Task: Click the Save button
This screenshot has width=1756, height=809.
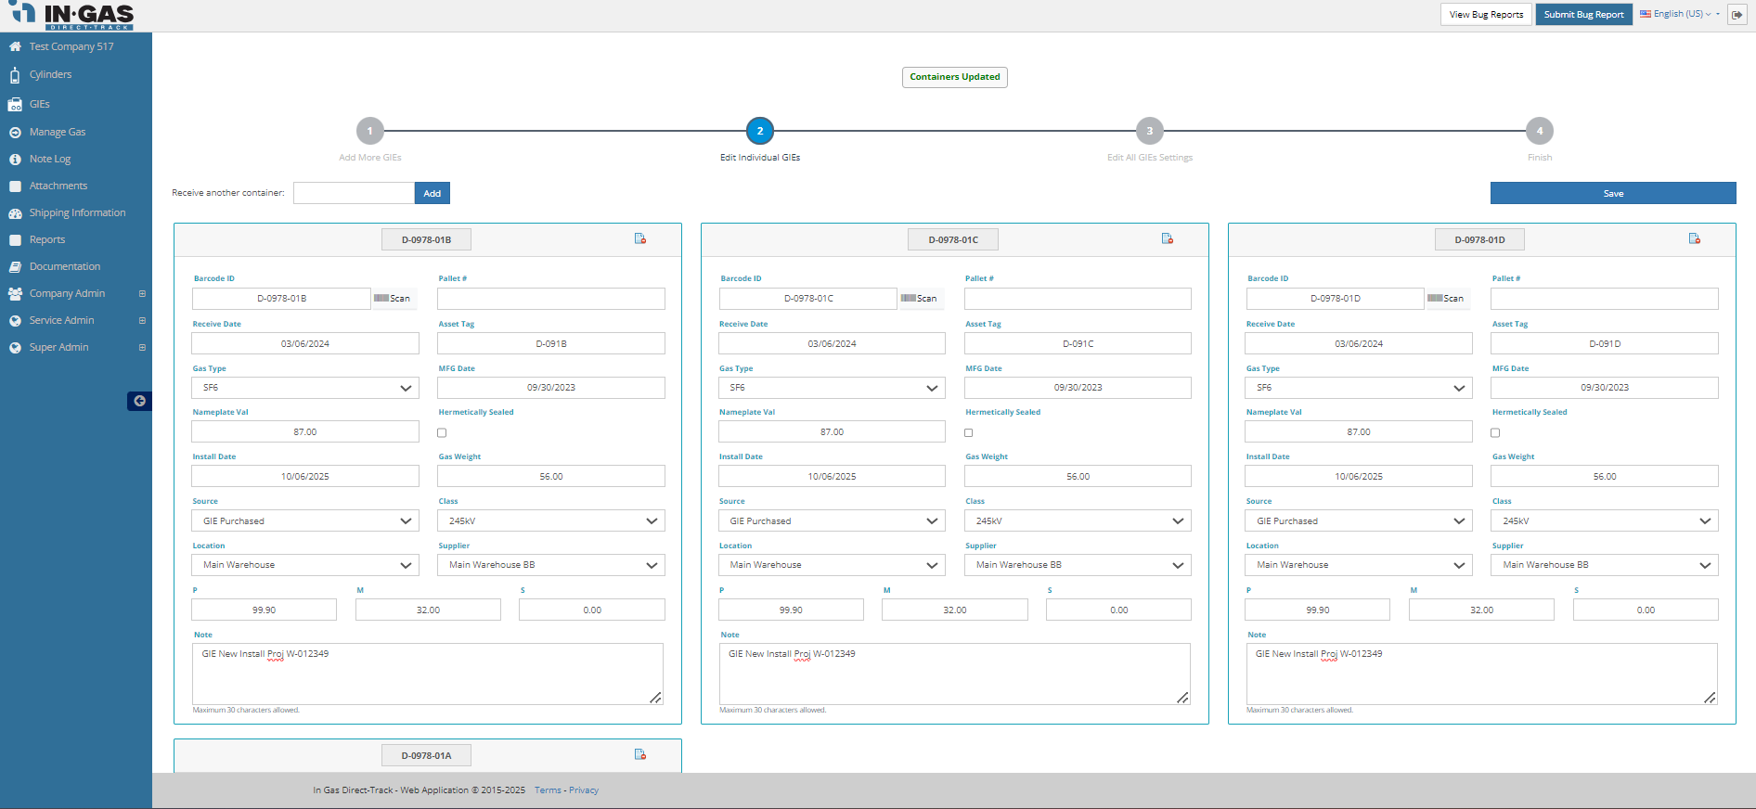Action: [1612, 193]
